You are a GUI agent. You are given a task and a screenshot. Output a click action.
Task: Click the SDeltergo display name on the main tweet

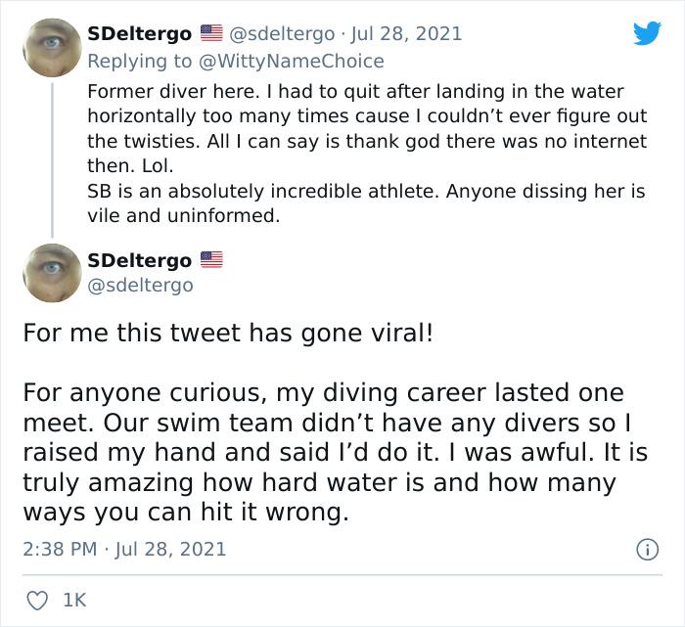click(139, 260)
